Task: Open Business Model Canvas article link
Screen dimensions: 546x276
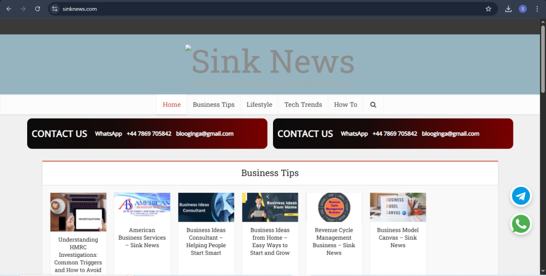Action: tap(398, 238)
